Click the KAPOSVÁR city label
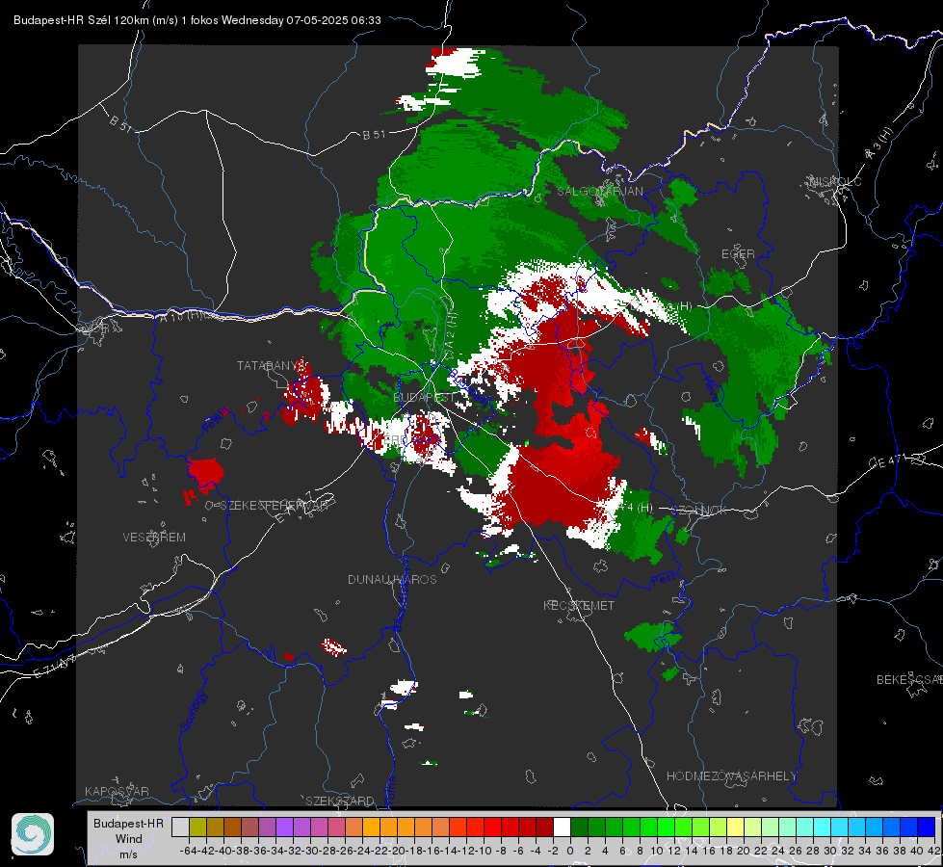Screen dimensions: 943x867 (x=117, y=791)
